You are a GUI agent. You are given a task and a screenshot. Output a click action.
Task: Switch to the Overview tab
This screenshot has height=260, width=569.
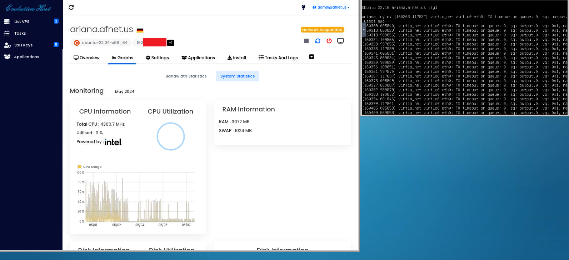(x=86, y=58)
